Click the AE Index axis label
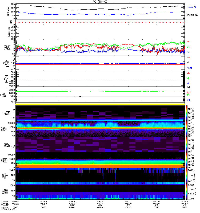The width and height of the screenshot is (200, 213). click(9, 12)
